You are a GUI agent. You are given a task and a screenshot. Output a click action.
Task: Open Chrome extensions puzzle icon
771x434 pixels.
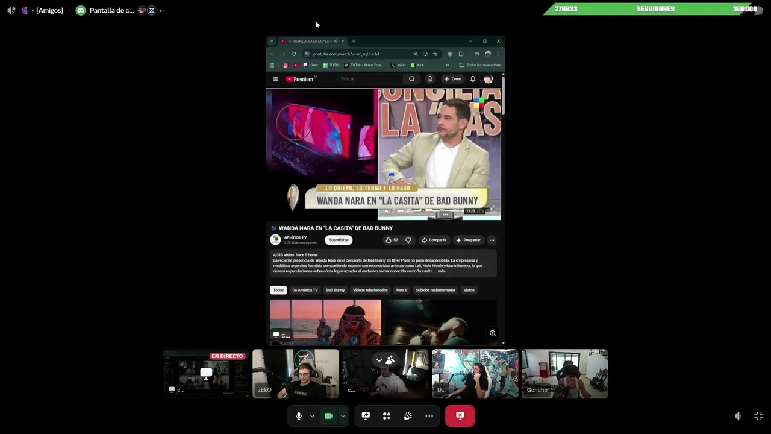point(461,54)
